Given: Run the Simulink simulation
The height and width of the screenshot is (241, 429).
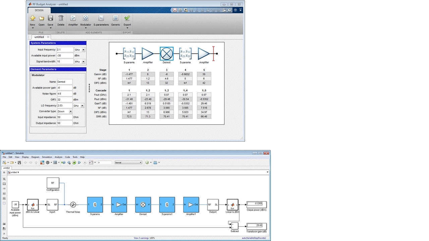Looking at the screenshot, I should coord(73,162).
